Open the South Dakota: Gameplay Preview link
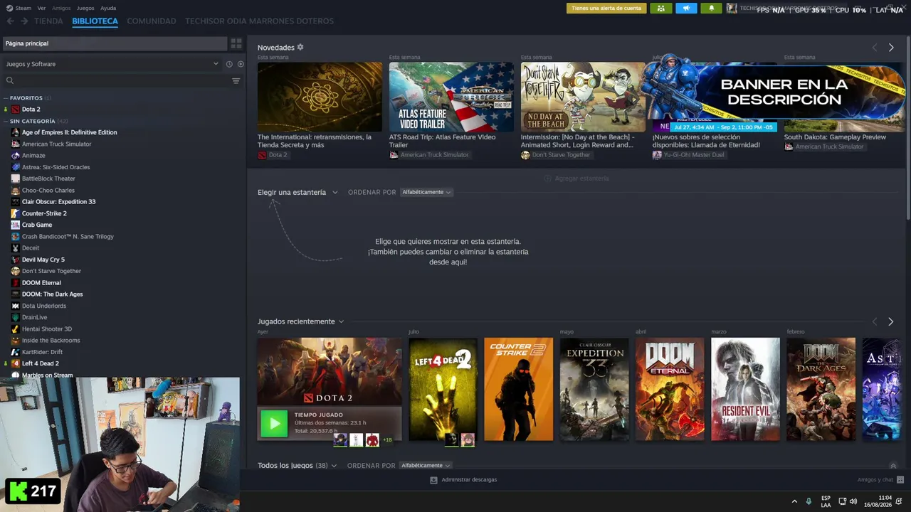The image size is (911, 512). [835, 137]
